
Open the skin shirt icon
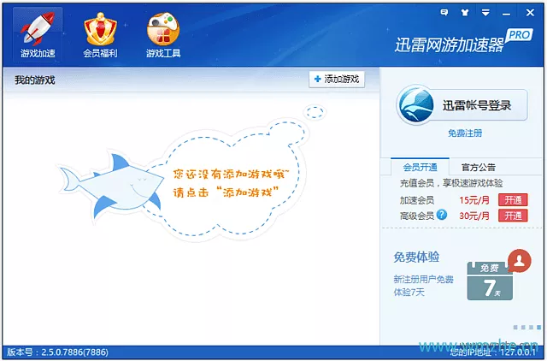coord(465,13)
